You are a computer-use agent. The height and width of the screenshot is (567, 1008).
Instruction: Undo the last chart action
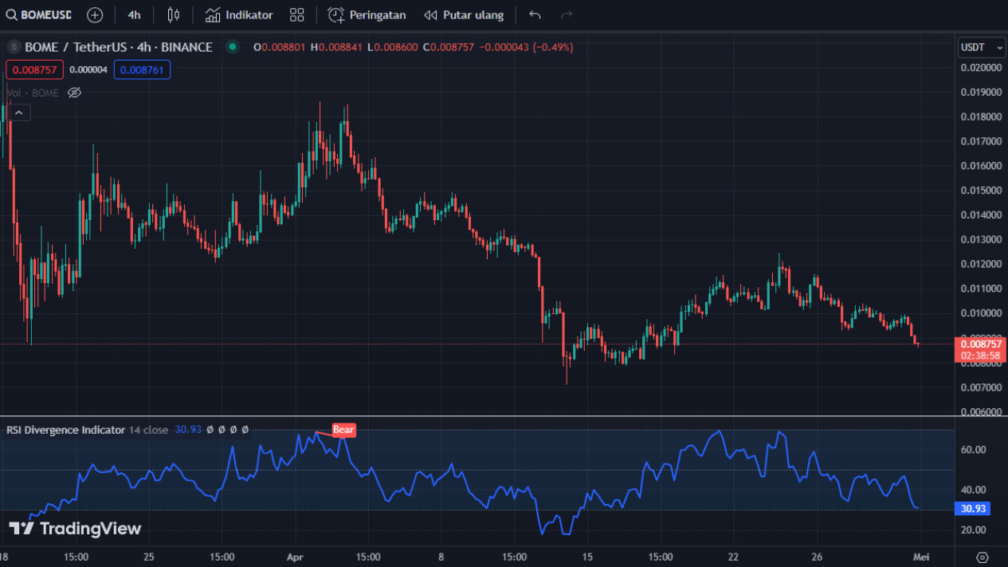point(535,15)
